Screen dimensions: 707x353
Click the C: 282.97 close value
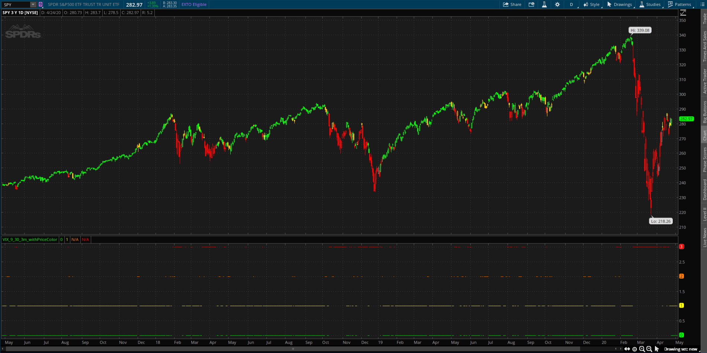(x=130, y=13)
